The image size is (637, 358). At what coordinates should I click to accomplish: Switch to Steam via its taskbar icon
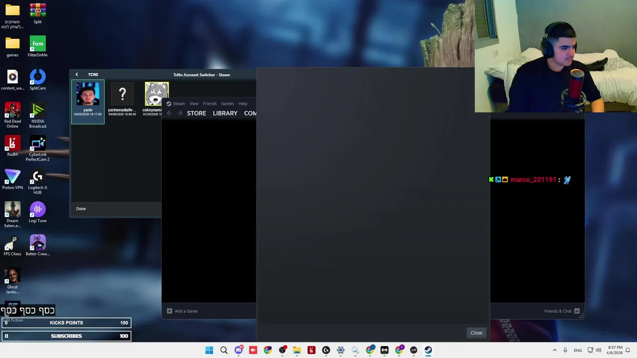click(x=428, y=350)
